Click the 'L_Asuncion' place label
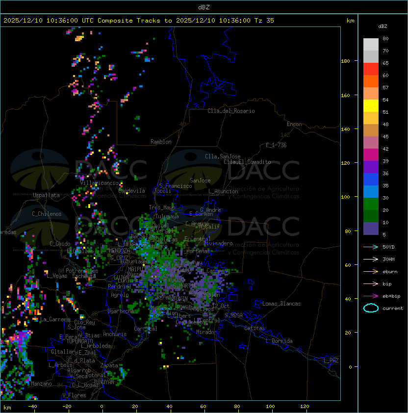The image size is (408, 413). point(223,191)
